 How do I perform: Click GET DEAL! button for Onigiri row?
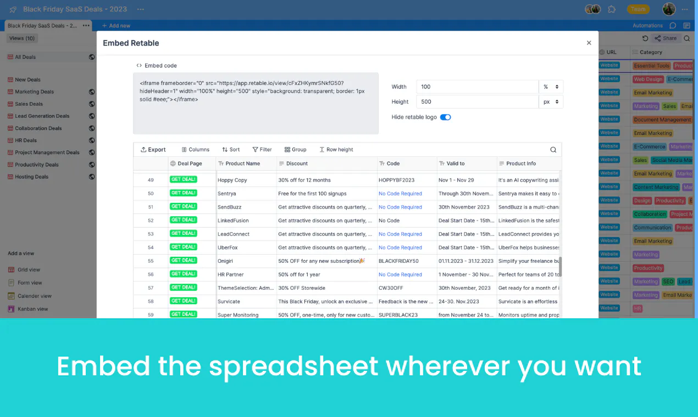click(x=184, y=260)
